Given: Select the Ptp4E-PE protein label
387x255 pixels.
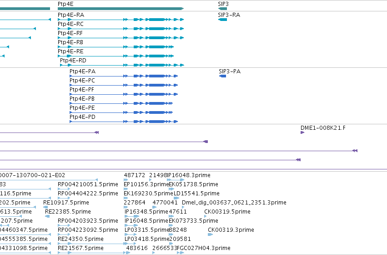Looking at the screenshot, I should [82, 108].
